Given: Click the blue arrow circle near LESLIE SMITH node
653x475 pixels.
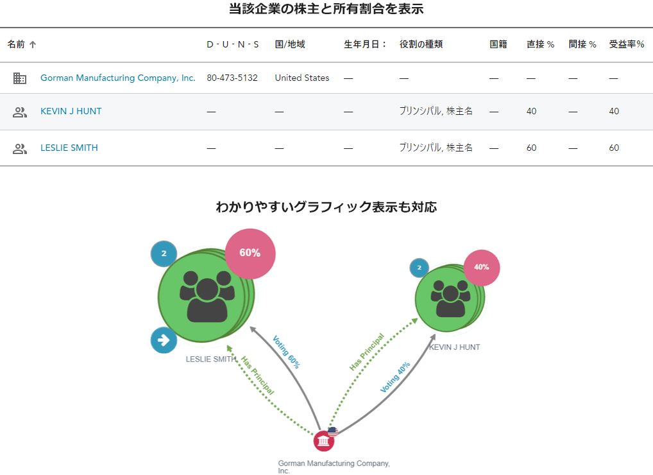Looking at the screenshot, I should coord(164,340).
